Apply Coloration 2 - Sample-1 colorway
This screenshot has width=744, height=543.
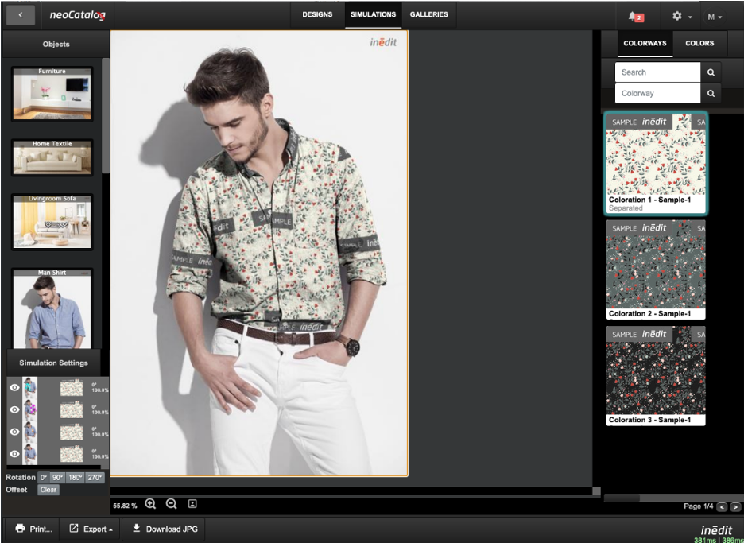656,270
